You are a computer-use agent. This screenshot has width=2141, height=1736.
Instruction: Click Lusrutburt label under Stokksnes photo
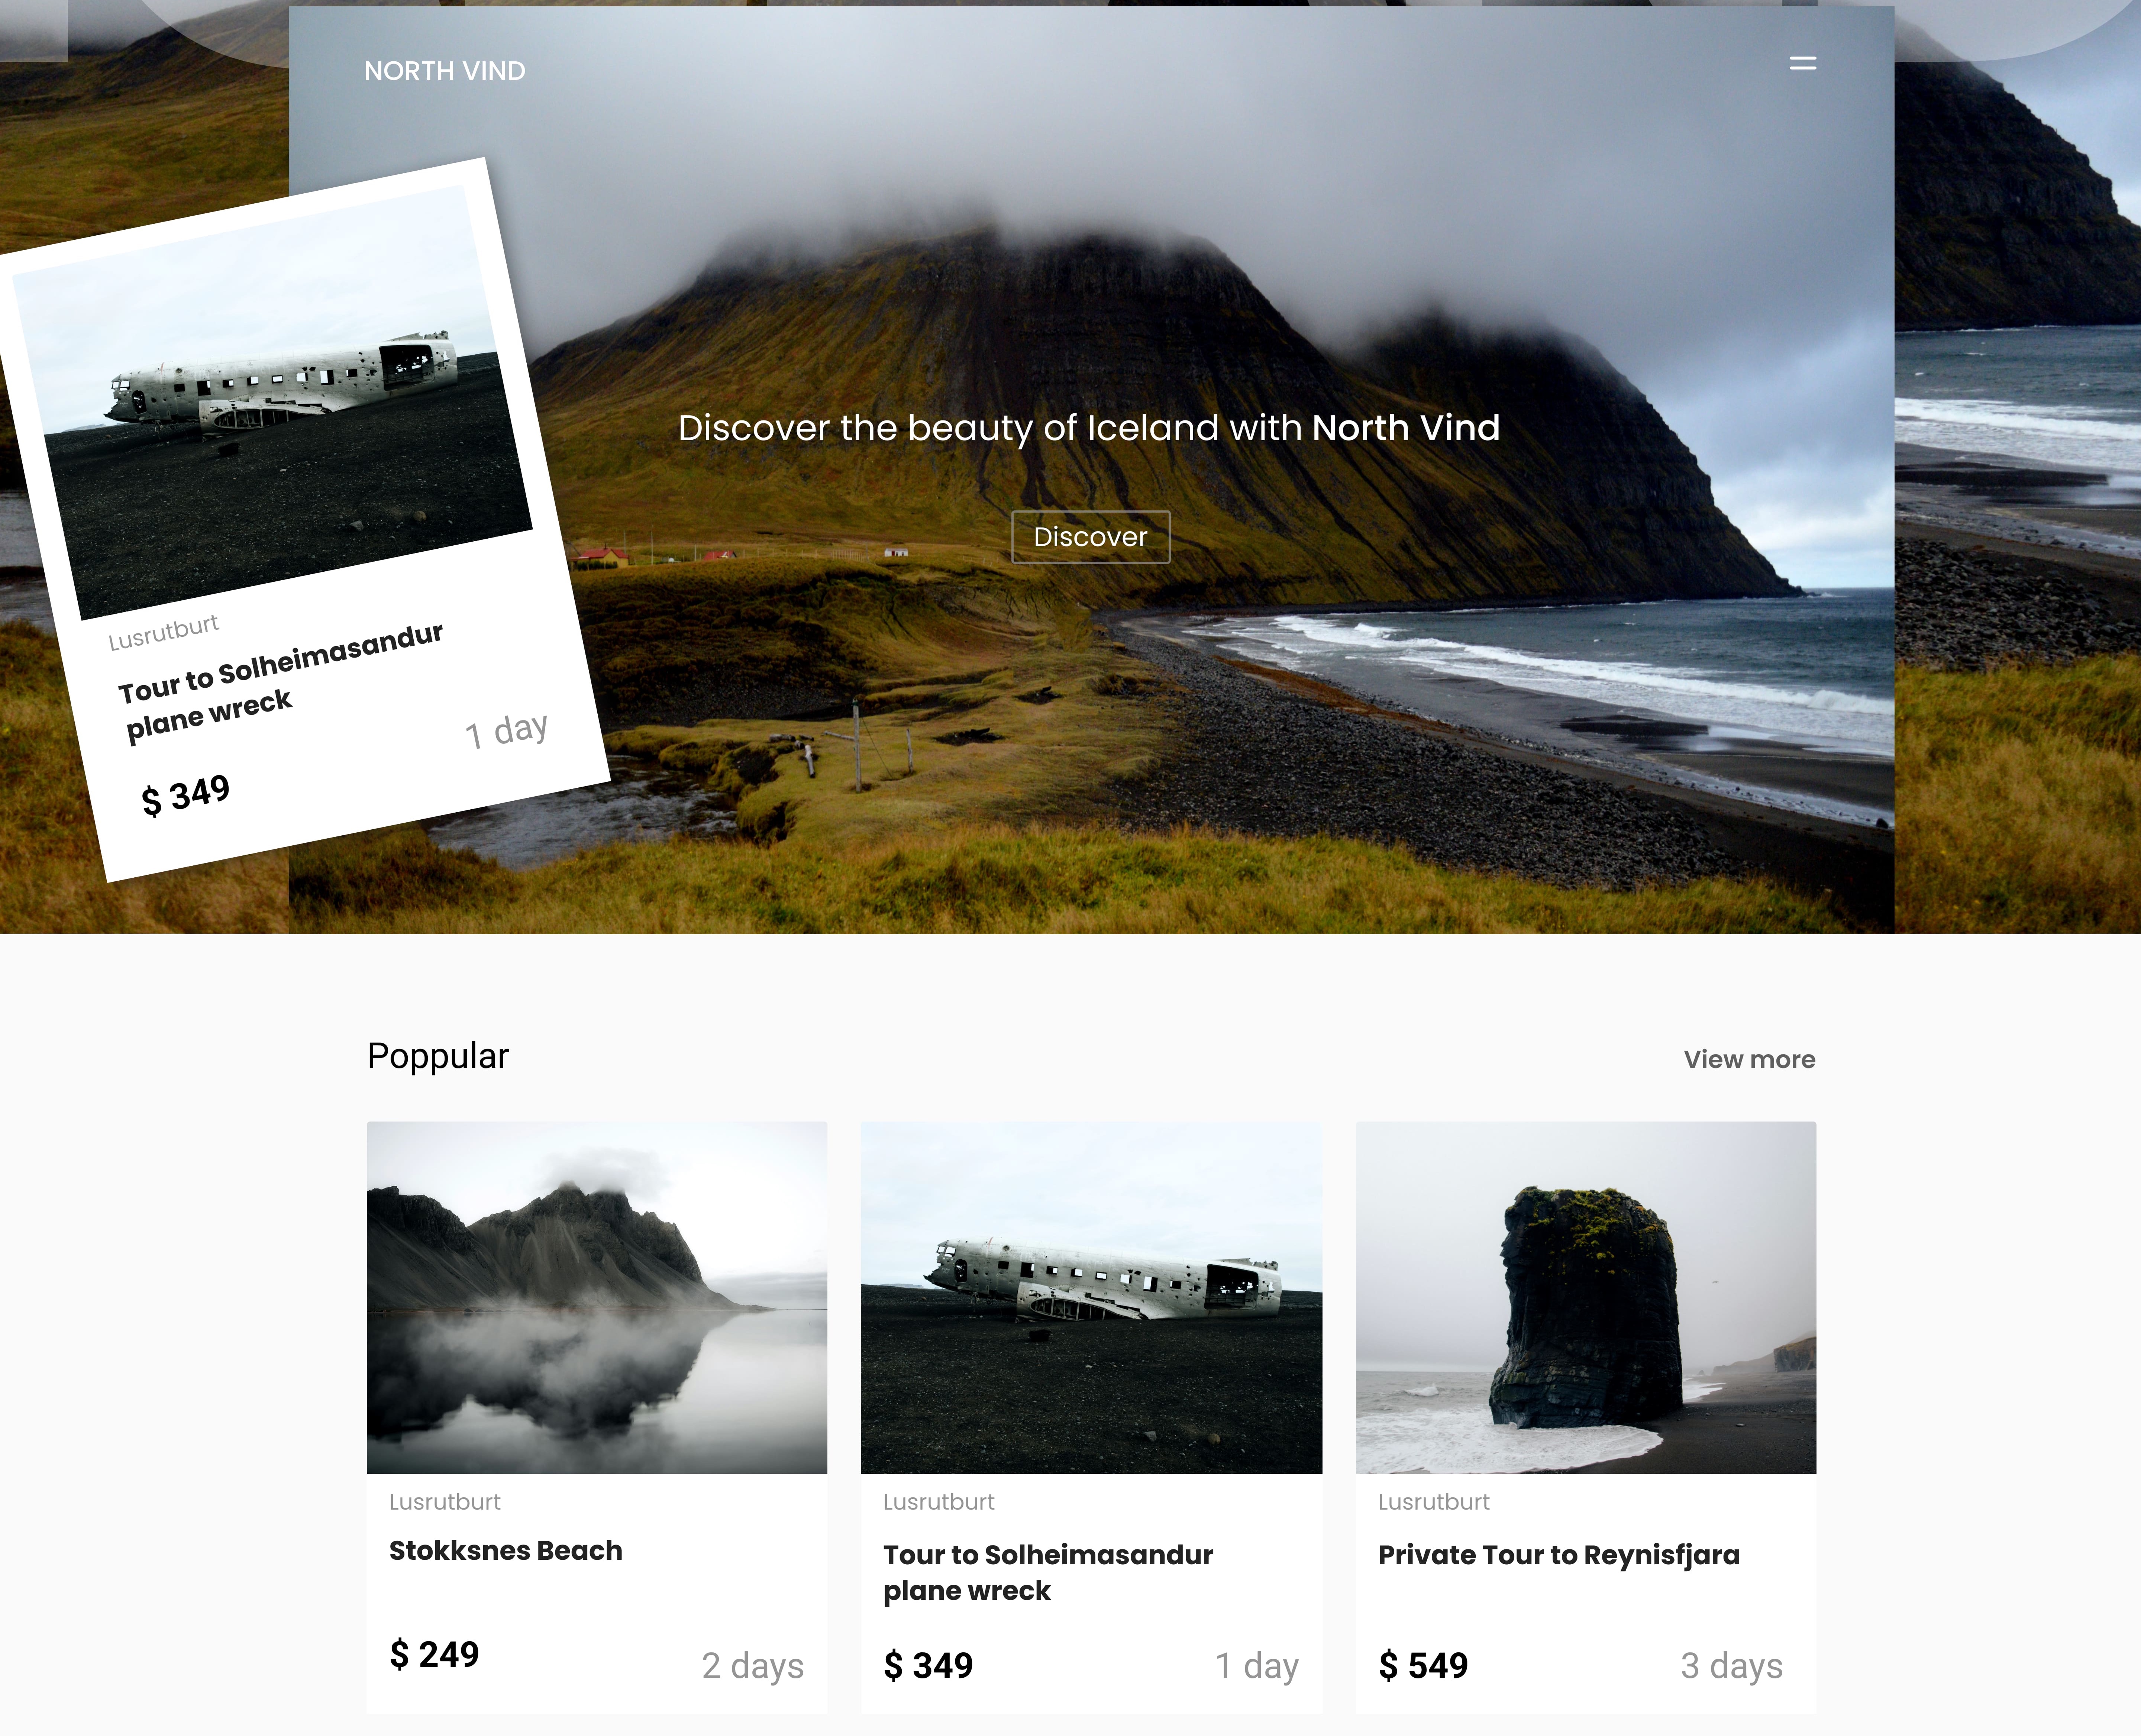tap(444, 1502)
